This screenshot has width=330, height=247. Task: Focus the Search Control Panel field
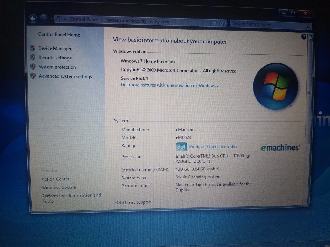pyautogui.click(x=268, y=25)
